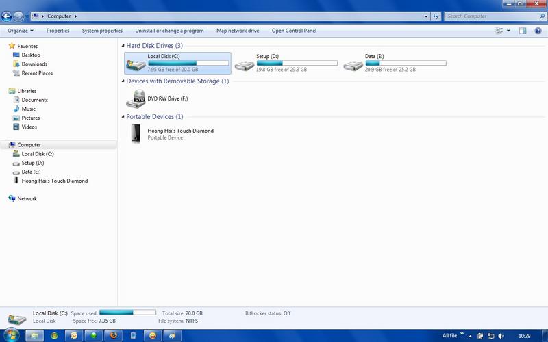Click the Map network drive button
Image resolution: width=548 pixels, height=342 pixels.
tap(238, 31)
